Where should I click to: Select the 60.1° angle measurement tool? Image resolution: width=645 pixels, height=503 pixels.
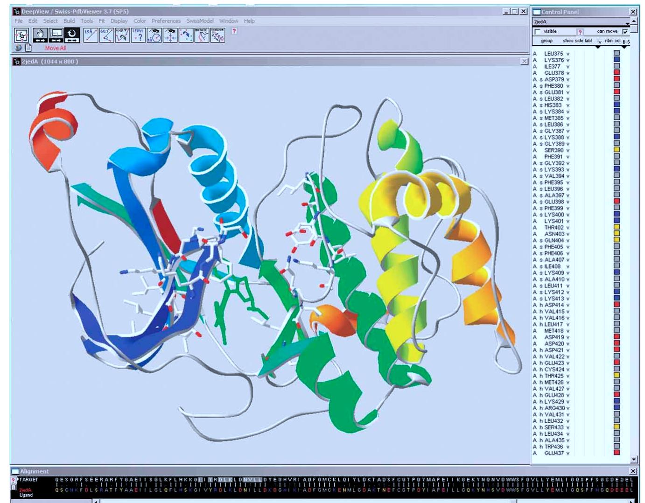106,35
